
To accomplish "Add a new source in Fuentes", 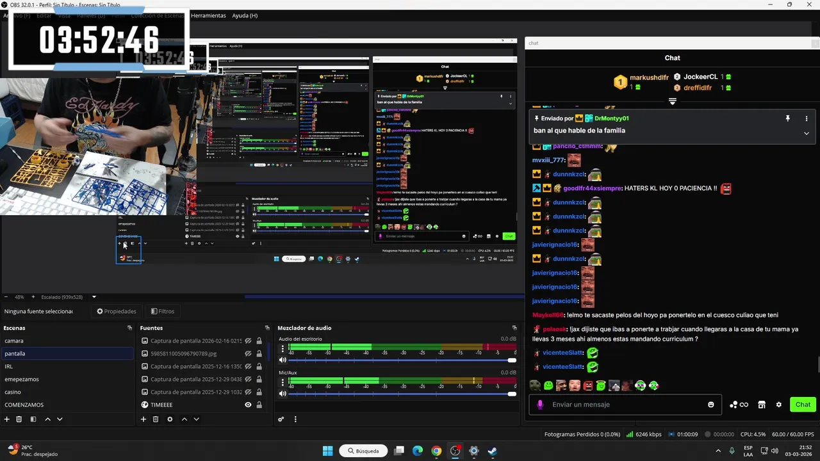I will click(x=143, y=419).
